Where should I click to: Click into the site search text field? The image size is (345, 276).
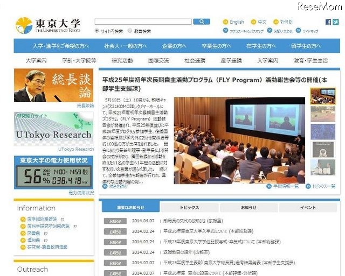pos(143,22)
